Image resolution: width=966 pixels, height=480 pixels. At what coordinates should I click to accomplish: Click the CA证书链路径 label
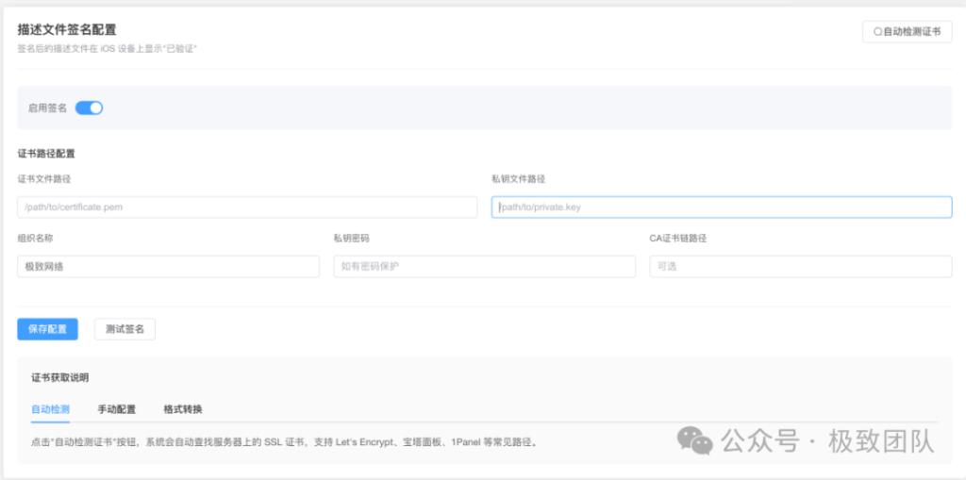677,238
